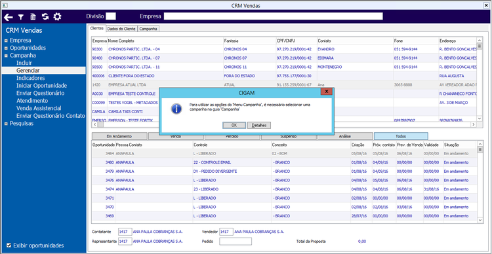This screenshot has width=492, height=254.
Task: Click the Divisão input field
Action: coord(111,16)
